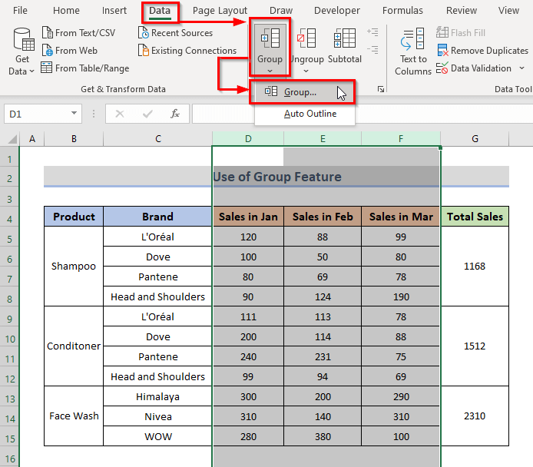
Task: Expand the Name Box dropdown
Action: tap(74, 113)
